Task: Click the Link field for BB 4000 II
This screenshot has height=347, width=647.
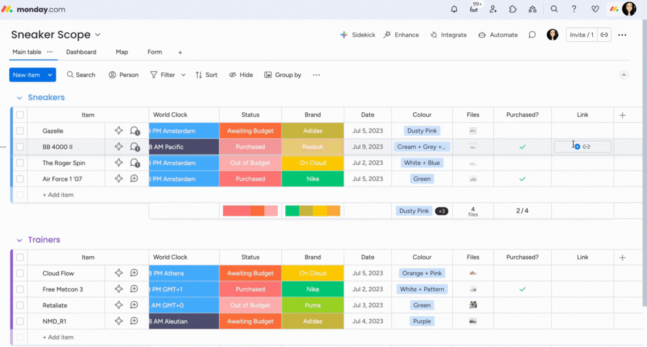Action: click(x=582, y=147)
